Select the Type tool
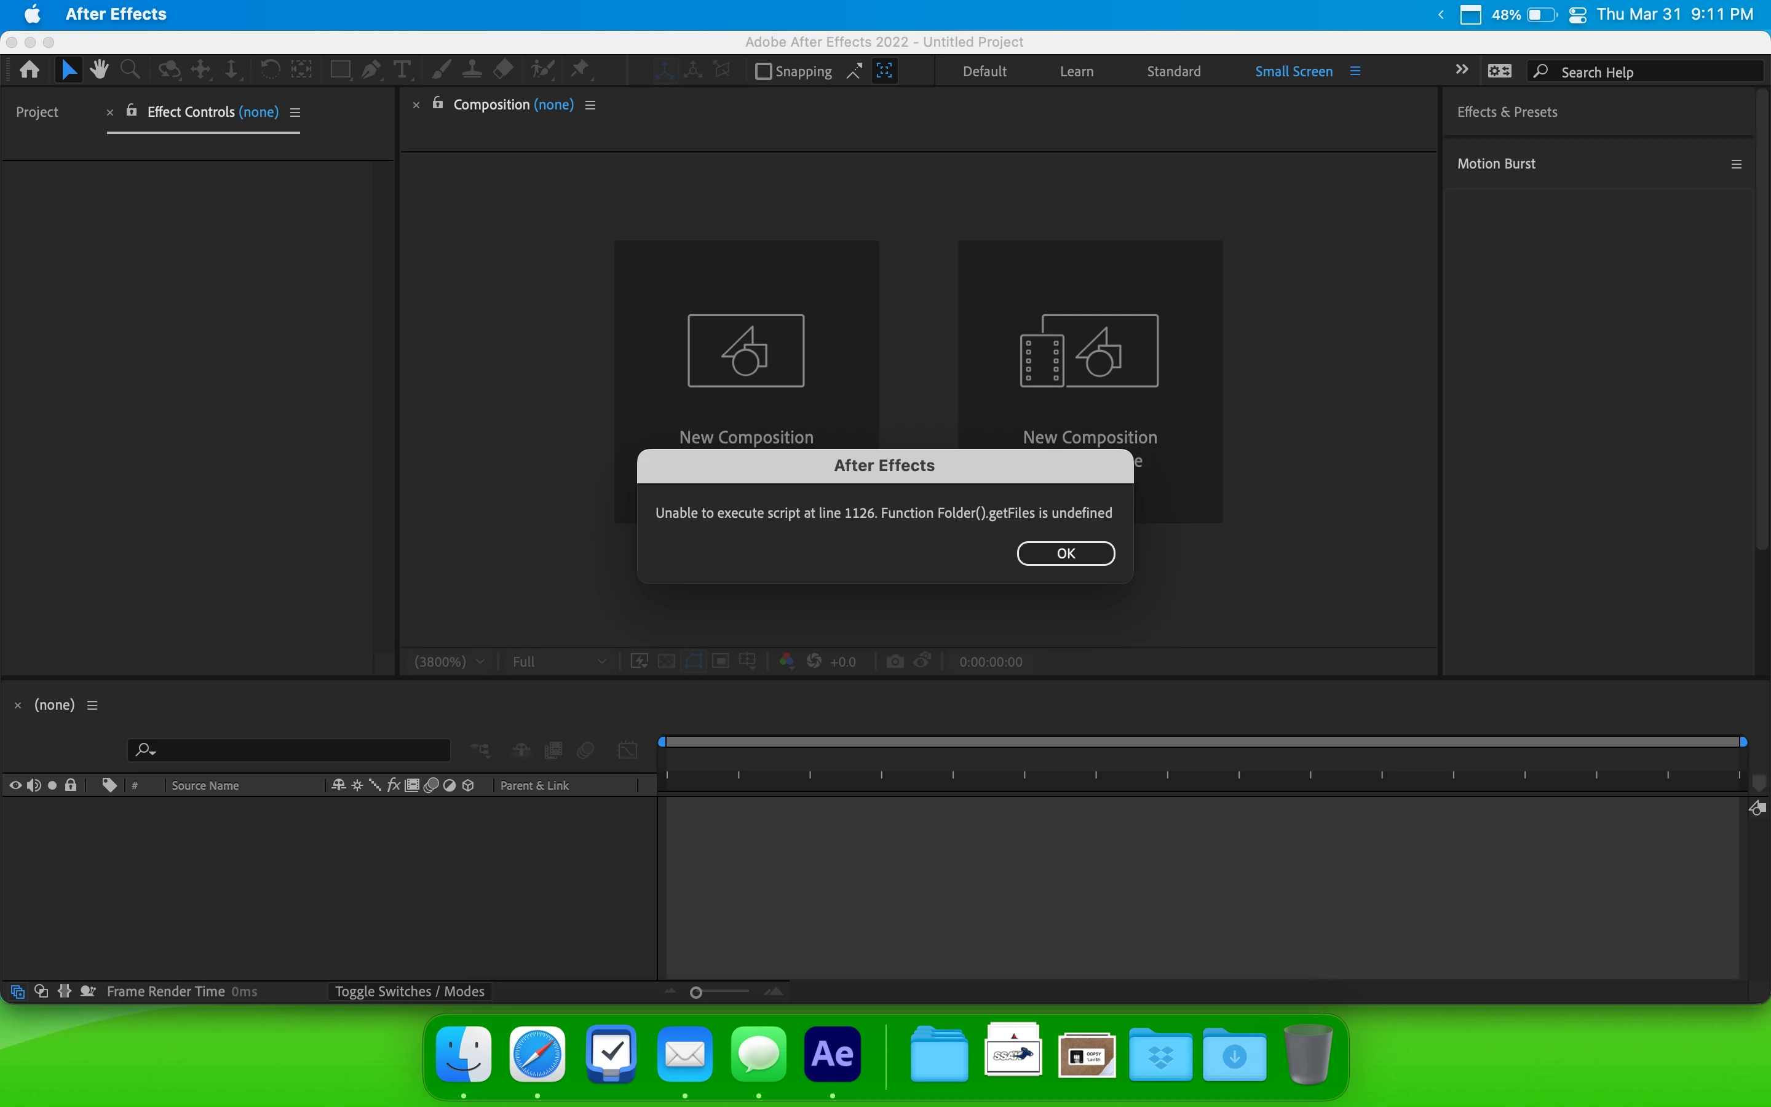This screenshot has height=1107, width=1771. click(402, 70)
